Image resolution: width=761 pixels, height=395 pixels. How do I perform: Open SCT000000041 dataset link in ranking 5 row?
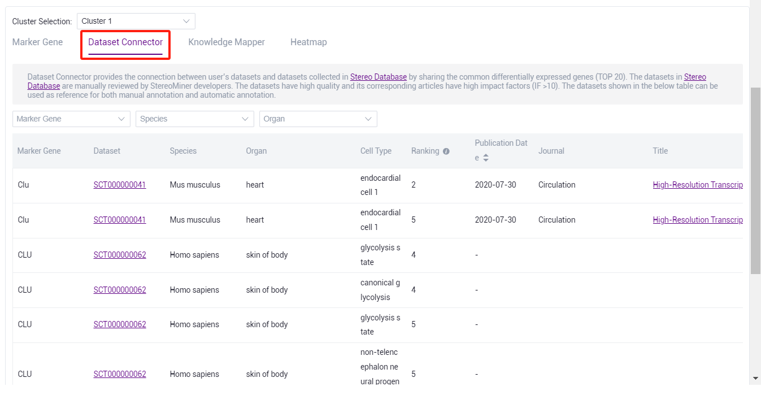(x=120, y=220)
